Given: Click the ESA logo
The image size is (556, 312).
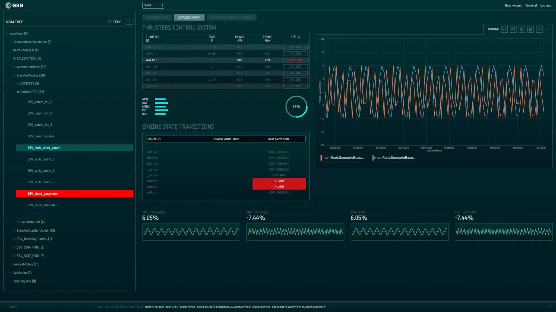Looking at the screenshot, I should 14,5.
